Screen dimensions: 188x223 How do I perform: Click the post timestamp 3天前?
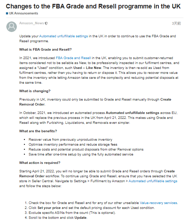pos(176,23)
